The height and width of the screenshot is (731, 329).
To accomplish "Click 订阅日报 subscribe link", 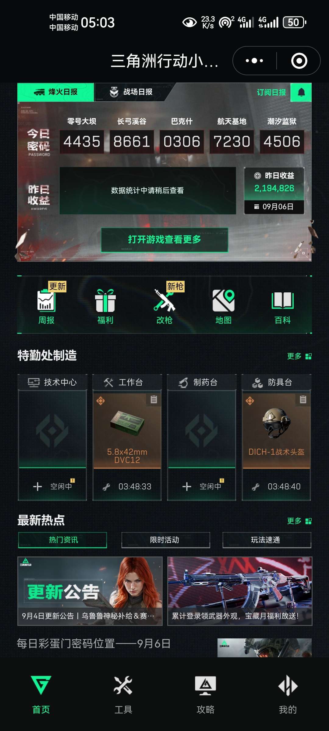I will click(x=271, y=92).
